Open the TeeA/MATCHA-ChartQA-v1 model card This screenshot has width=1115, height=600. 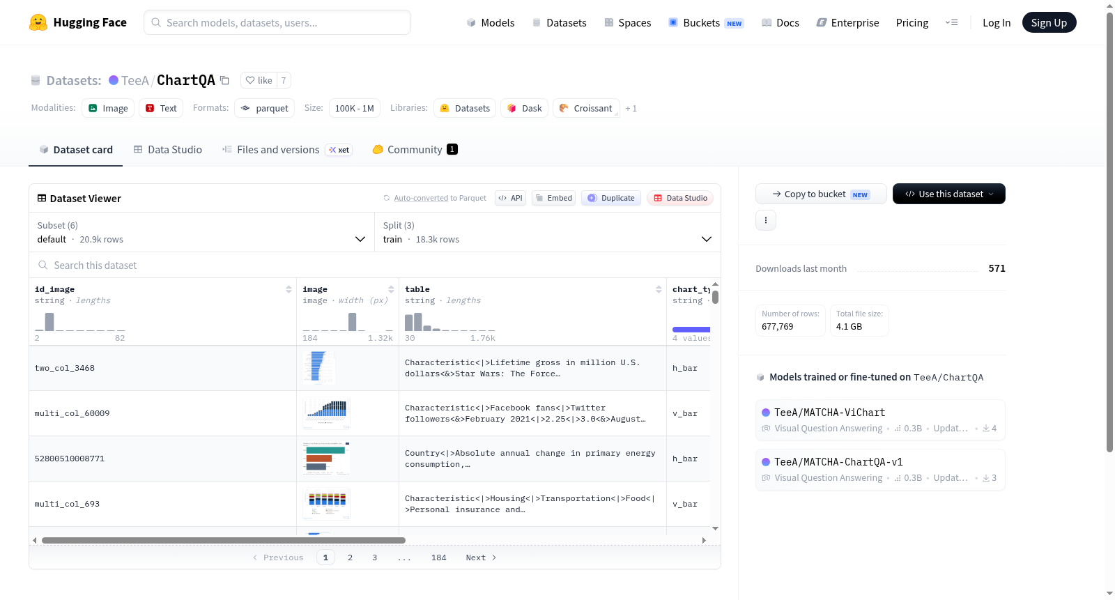coord(880,470)
